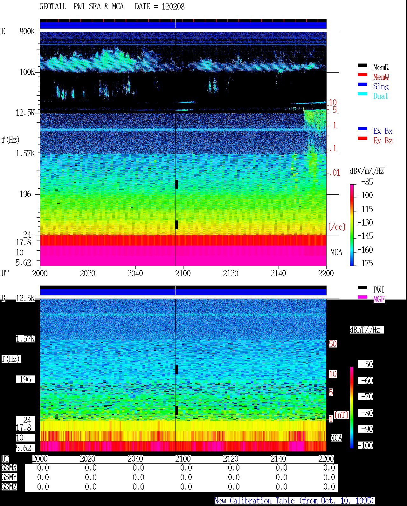Click the Sing legend label
This screenshot has width=407, height=506.
381,86
